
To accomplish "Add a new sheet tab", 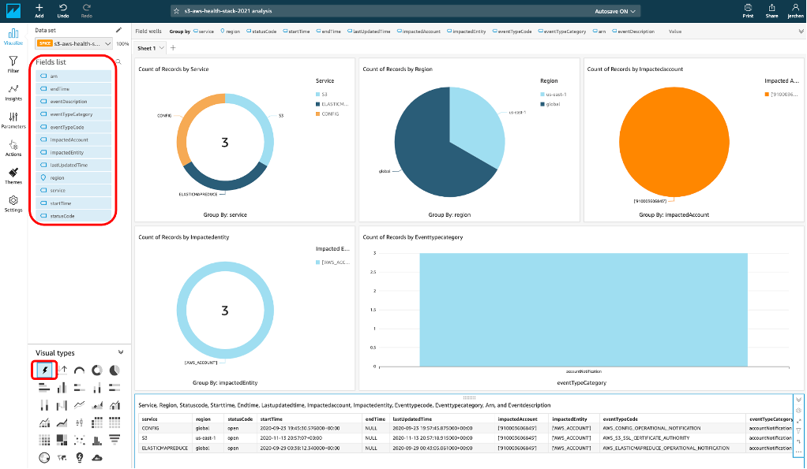I will (173, 48).
